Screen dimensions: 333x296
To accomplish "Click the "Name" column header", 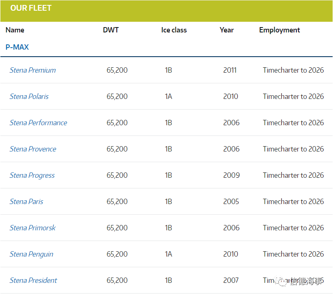I will coord(15,30).
